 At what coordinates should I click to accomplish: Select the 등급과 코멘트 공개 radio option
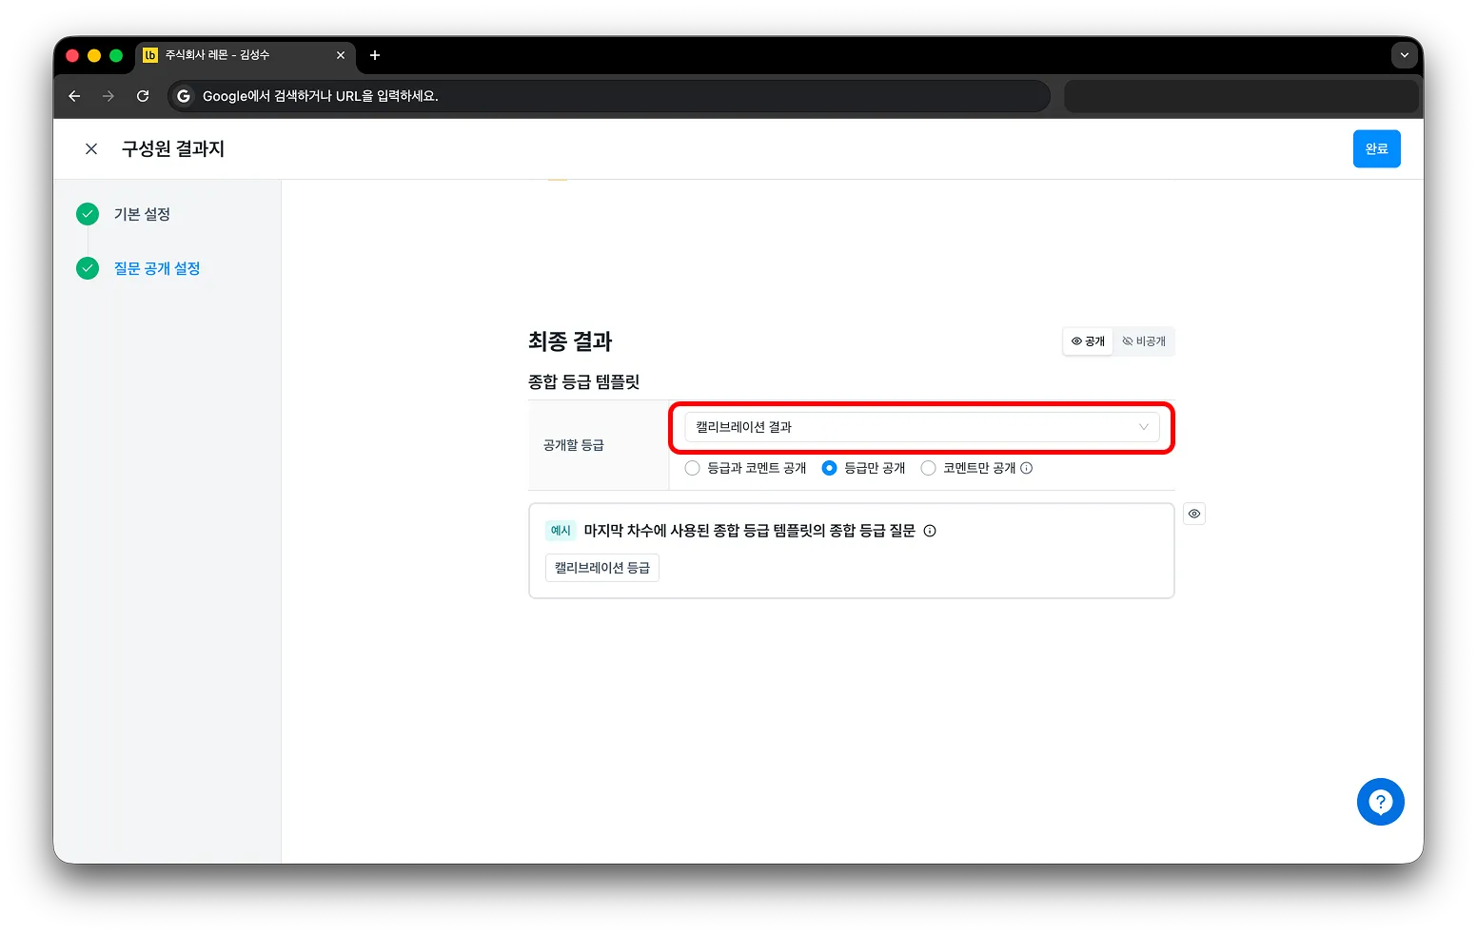coord(693,468)
